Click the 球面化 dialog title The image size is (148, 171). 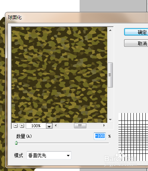pyautogui.click(x=15, y=18)
